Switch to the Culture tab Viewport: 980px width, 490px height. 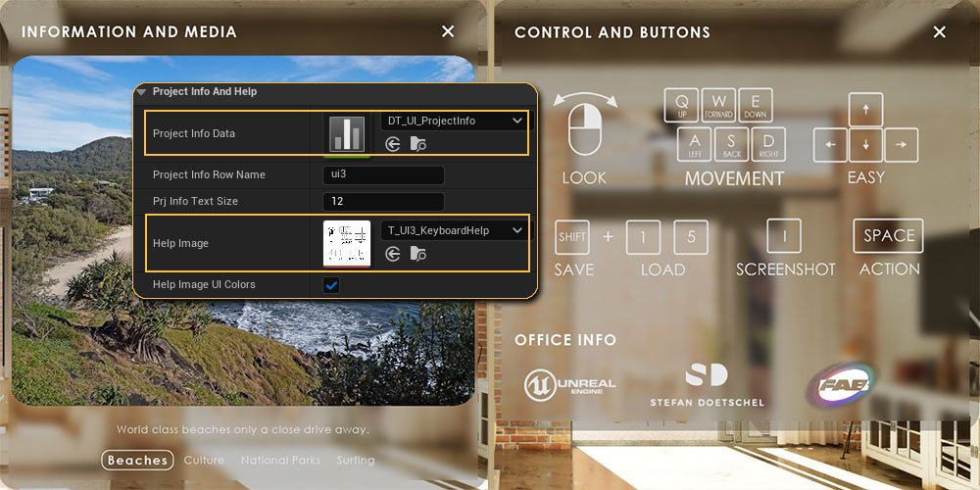204,460
